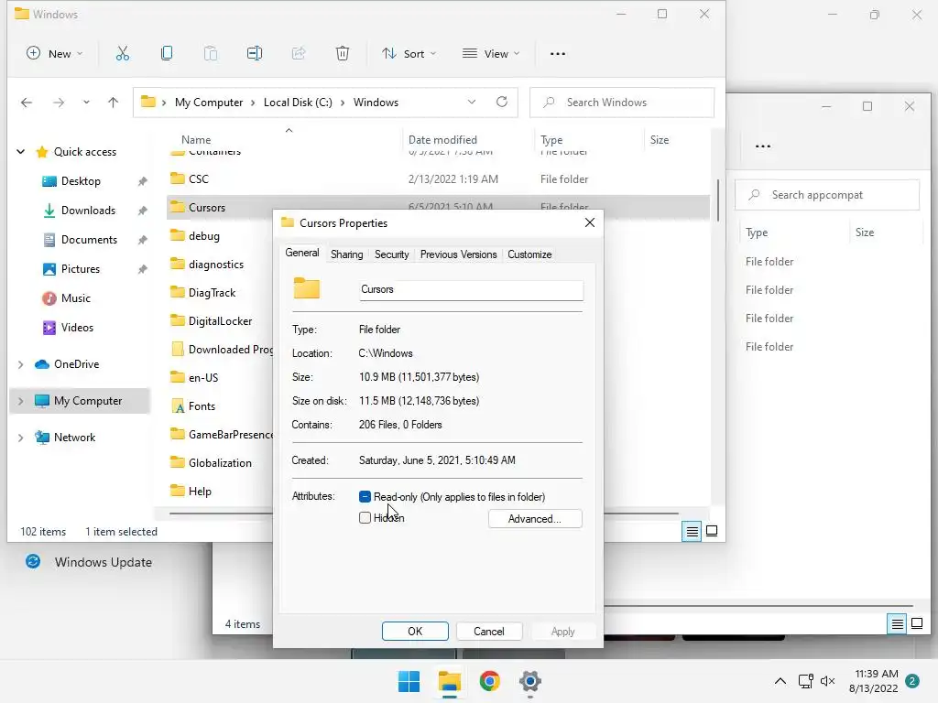
Task: Open notification badge showing 2
Action: pos(912,681)
